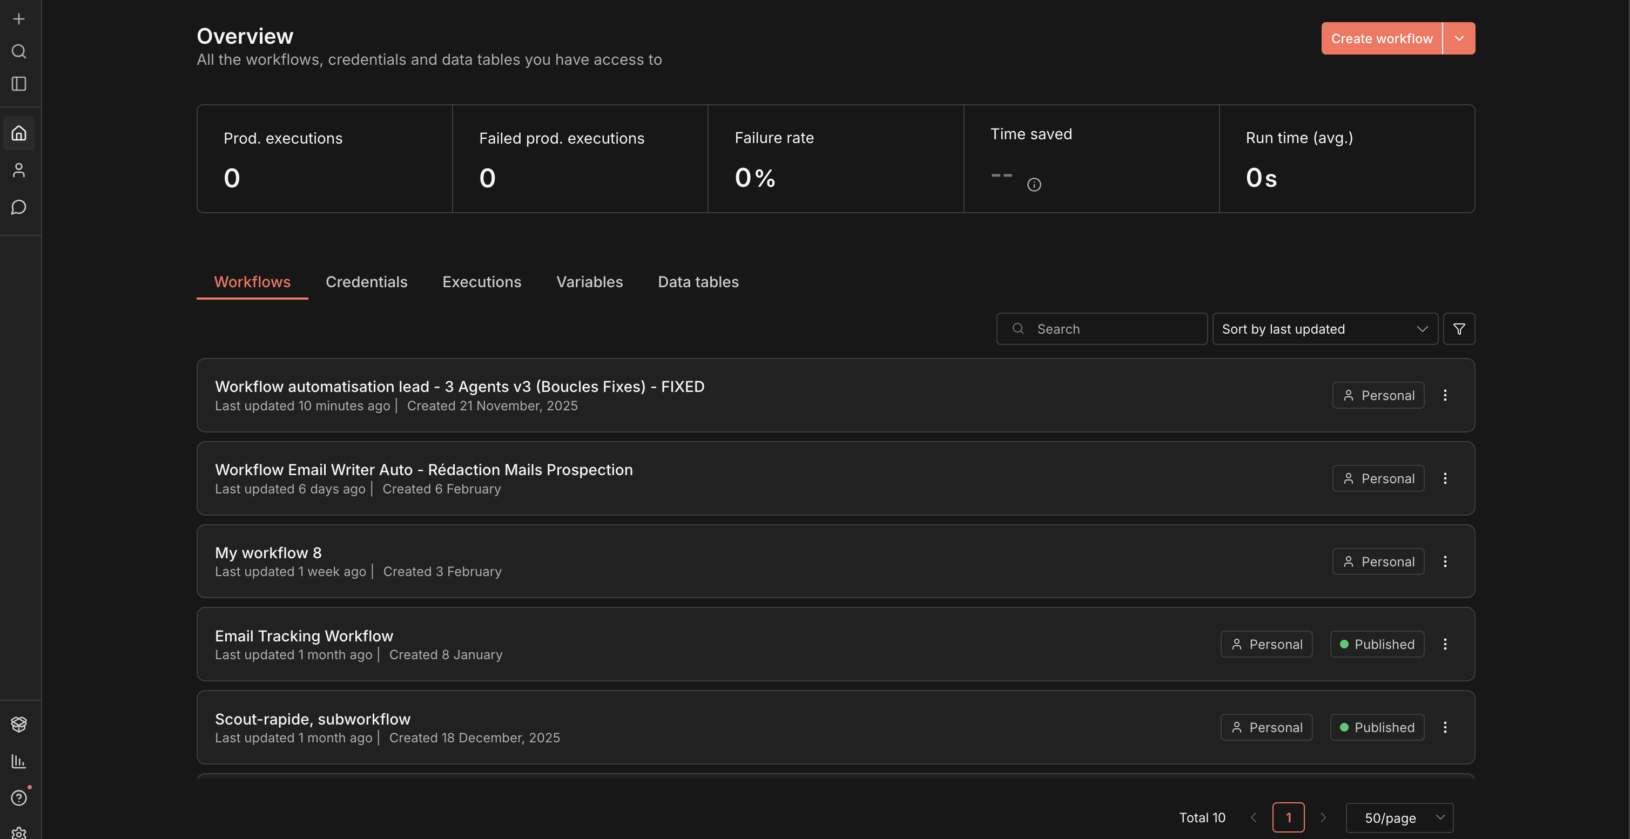Select the home Overview icon in sidebar

pyautogui.click(x=18, y=133)
